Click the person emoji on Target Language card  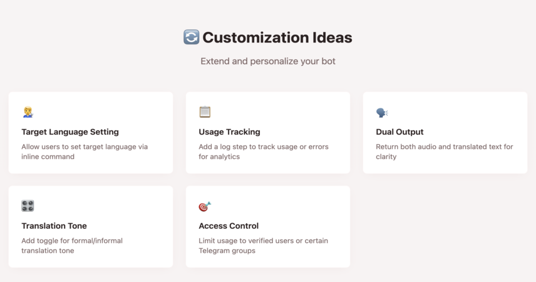coord(28,112)
